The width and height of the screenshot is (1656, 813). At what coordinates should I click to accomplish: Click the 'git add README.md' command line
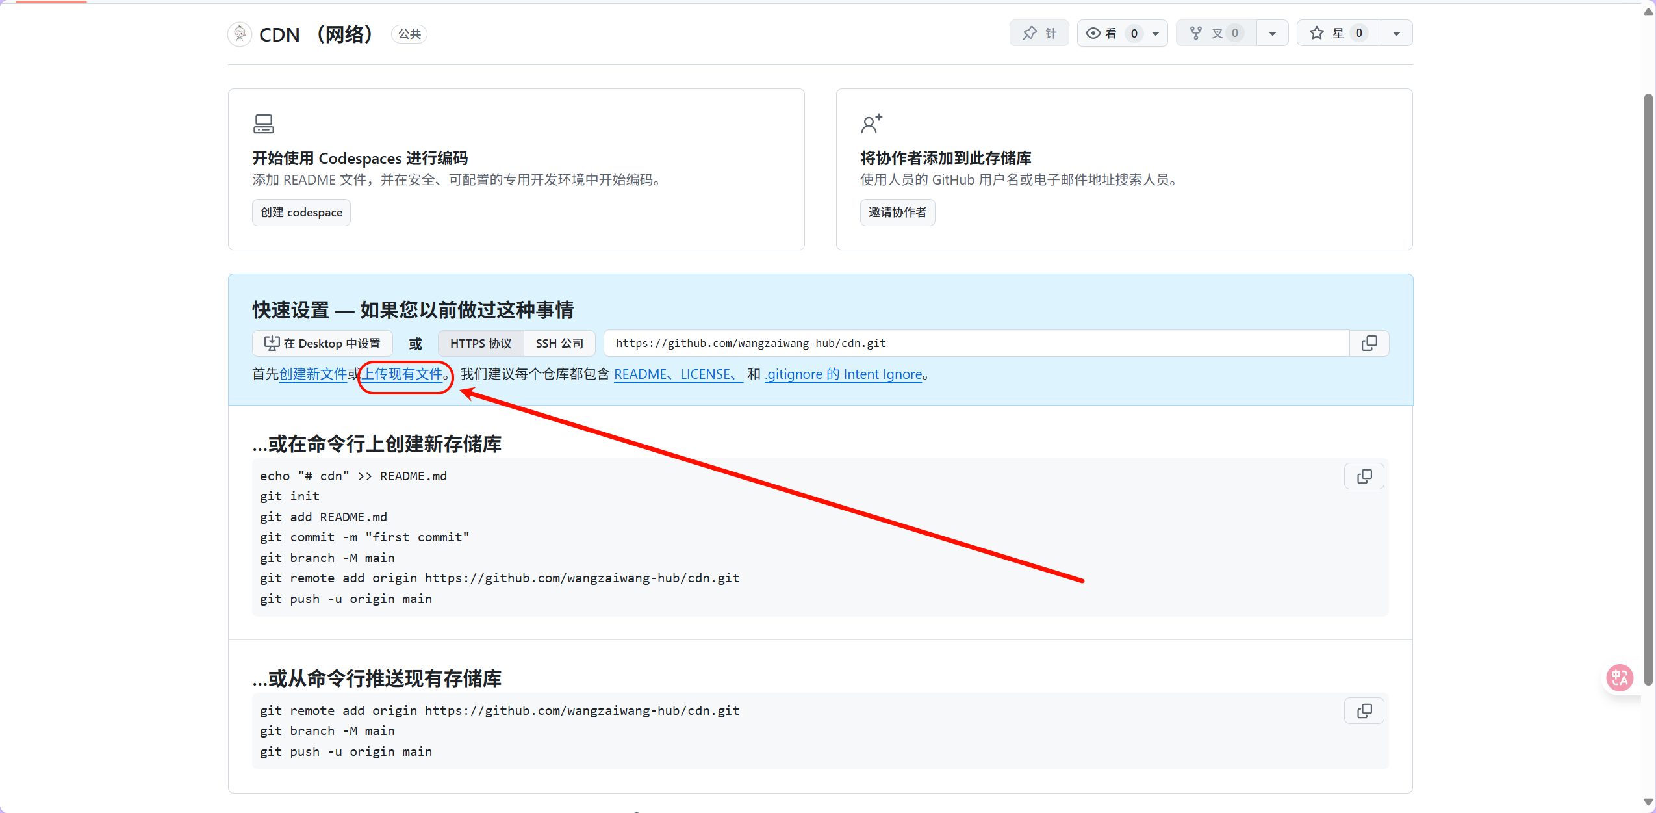324,517
